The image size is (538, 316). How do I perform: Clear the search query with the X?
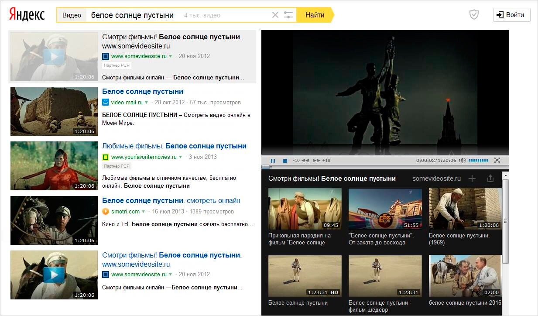tap(275, 15)
